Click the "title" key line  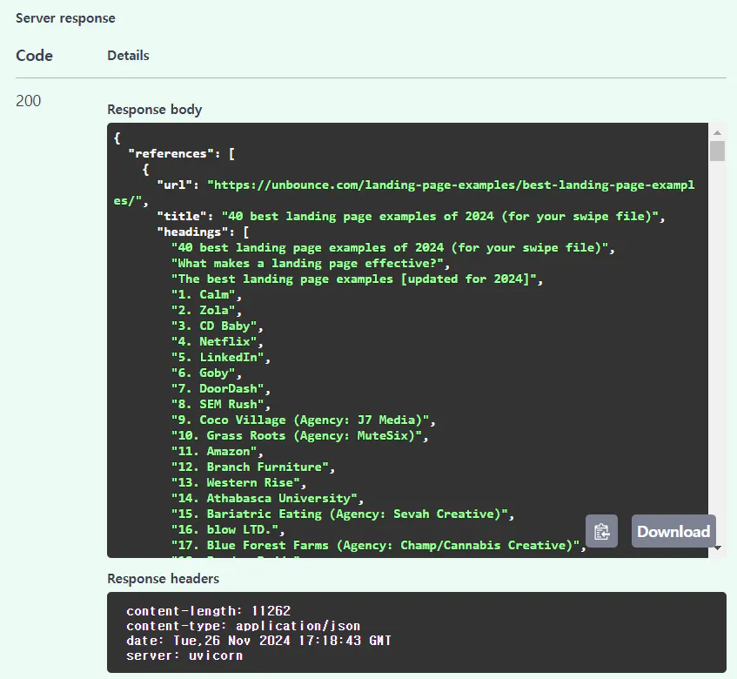point(411,216)
